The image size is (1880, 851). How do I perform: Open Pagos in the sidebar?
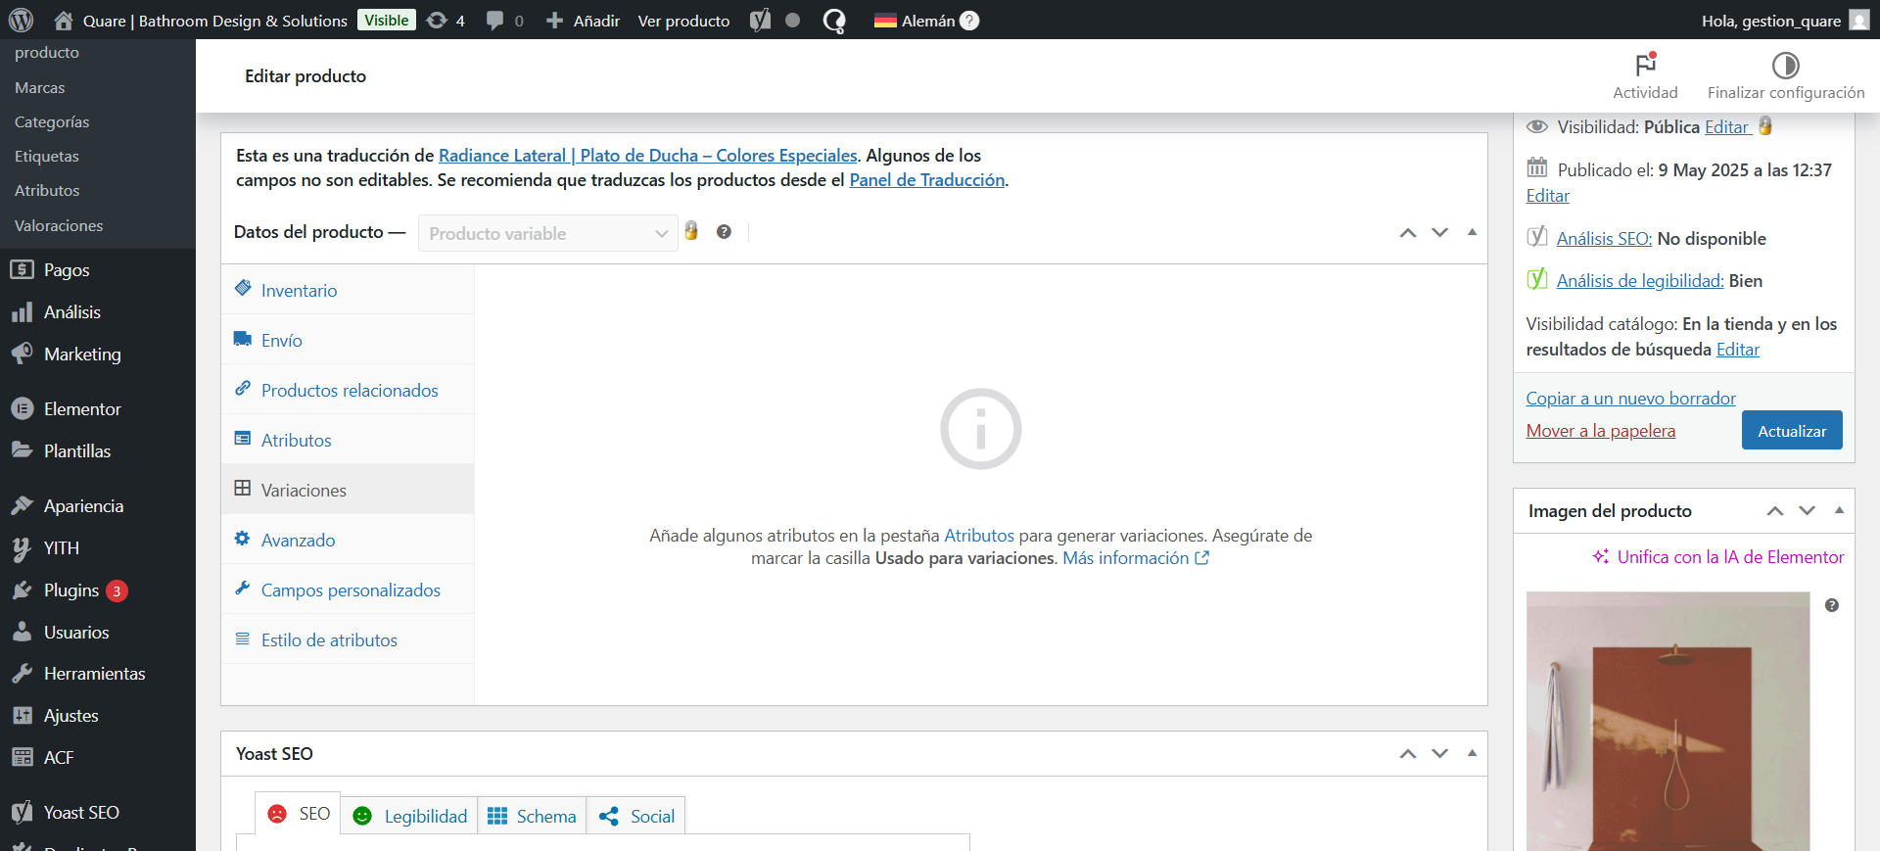pyautogui.click(x=98, y=269)
